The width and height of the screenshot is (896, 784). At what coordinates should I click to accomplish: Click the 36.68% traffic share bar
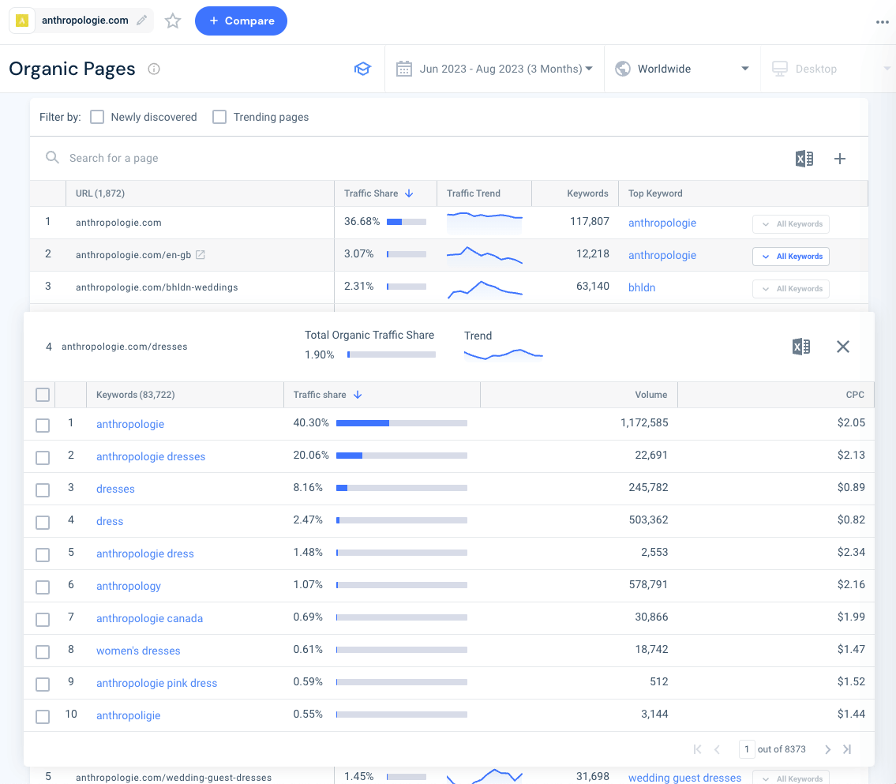tap(407, 222)
